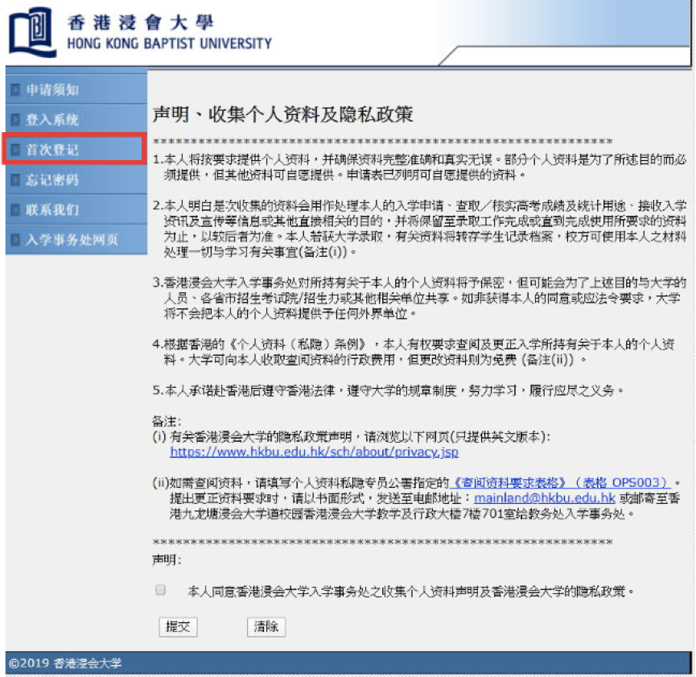Click the mainland@hkbu.edu.hk email link
The image size is (696, 677).
pyautogui.click(x=555, y=498)
